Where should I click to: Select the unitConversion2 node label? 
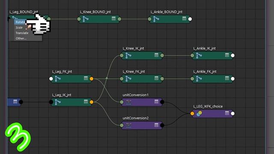[136, 118]
